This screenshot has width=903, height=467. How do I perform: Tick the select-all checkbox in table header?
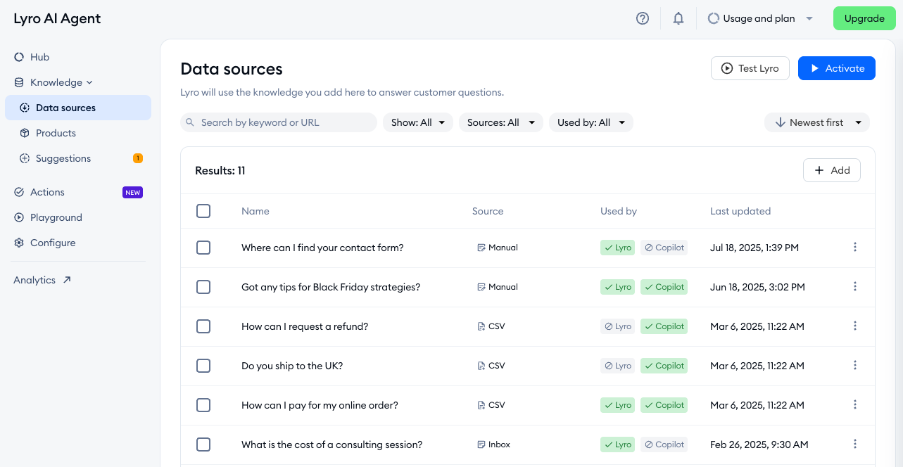[203, 211]
